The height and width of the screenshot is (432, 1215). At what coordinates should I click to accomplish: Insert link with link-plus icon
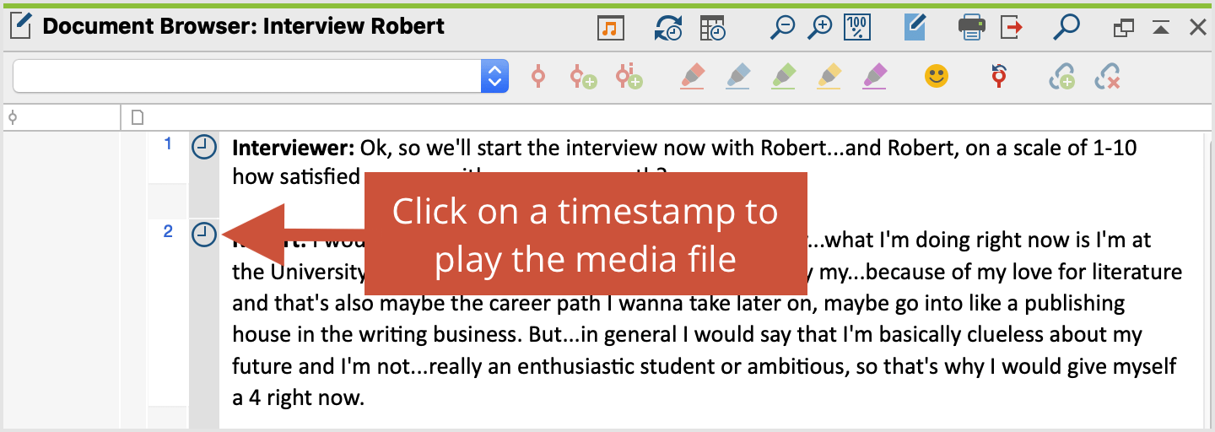pos(1061,78)
